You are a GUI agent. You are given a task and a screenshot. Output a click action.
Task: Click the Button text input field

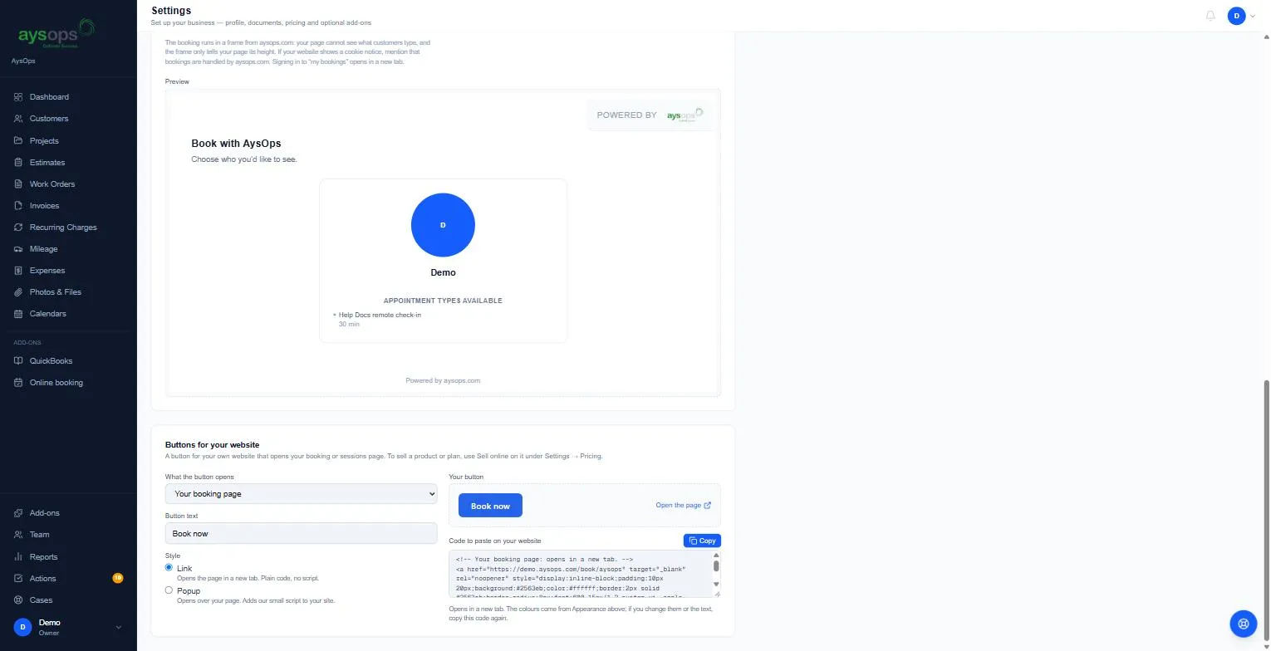(301, 533)
